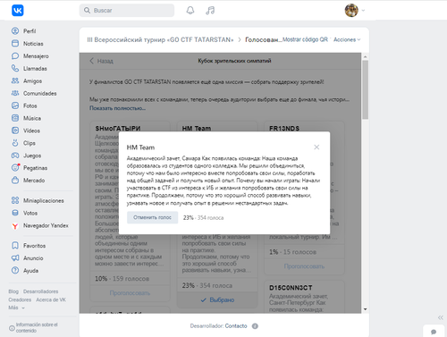Image resolution: width=447 pixels, height=337 pixels.
Task: Open the Acerca de VK link
Action: (51, 299)
